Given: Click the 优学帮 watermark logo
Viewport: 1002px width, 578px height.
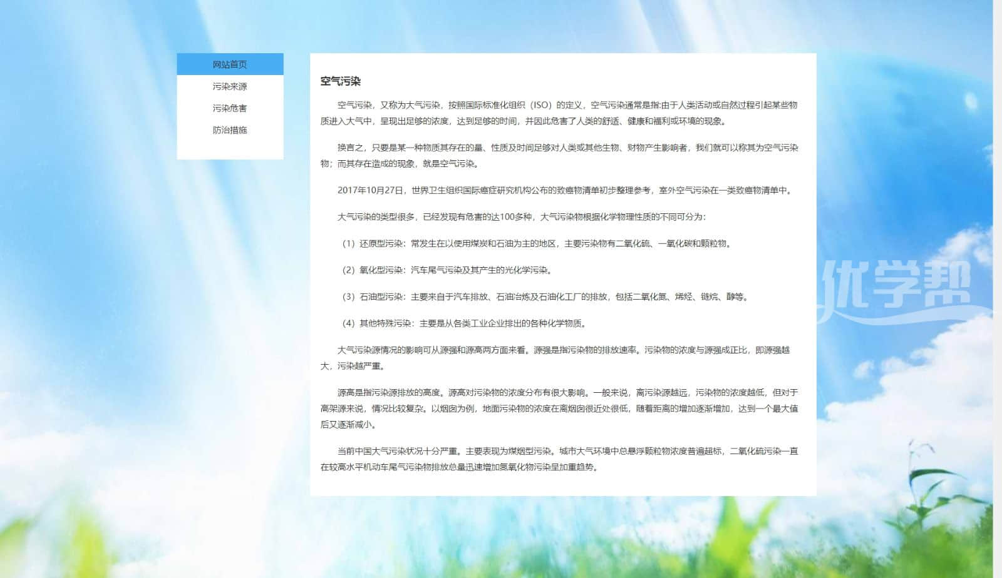Looking at the screenshot, I should click(897, 285).
